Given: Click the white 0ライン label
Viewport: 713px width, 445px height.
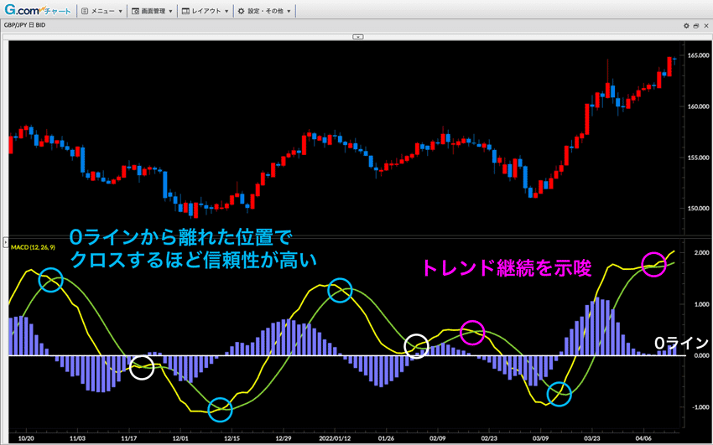Looking at the screenshot, I should click(x=681, y=343).
